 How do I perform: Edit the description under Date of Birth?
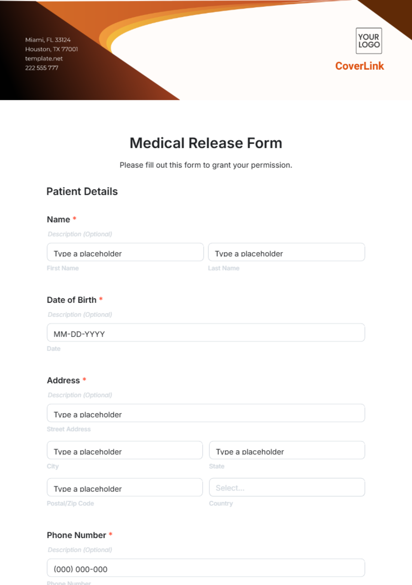pyautogui.click(x=80, y=315)
